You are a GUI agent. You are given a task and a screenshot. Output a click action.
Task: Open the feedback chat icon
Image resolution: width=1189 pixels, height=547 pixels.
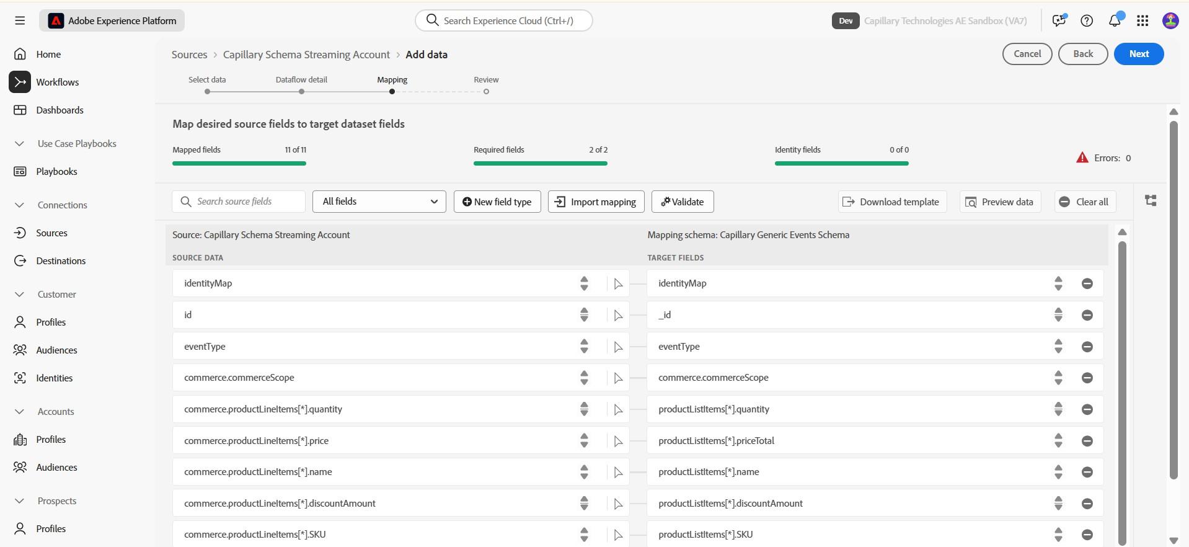pos(1059,20)
